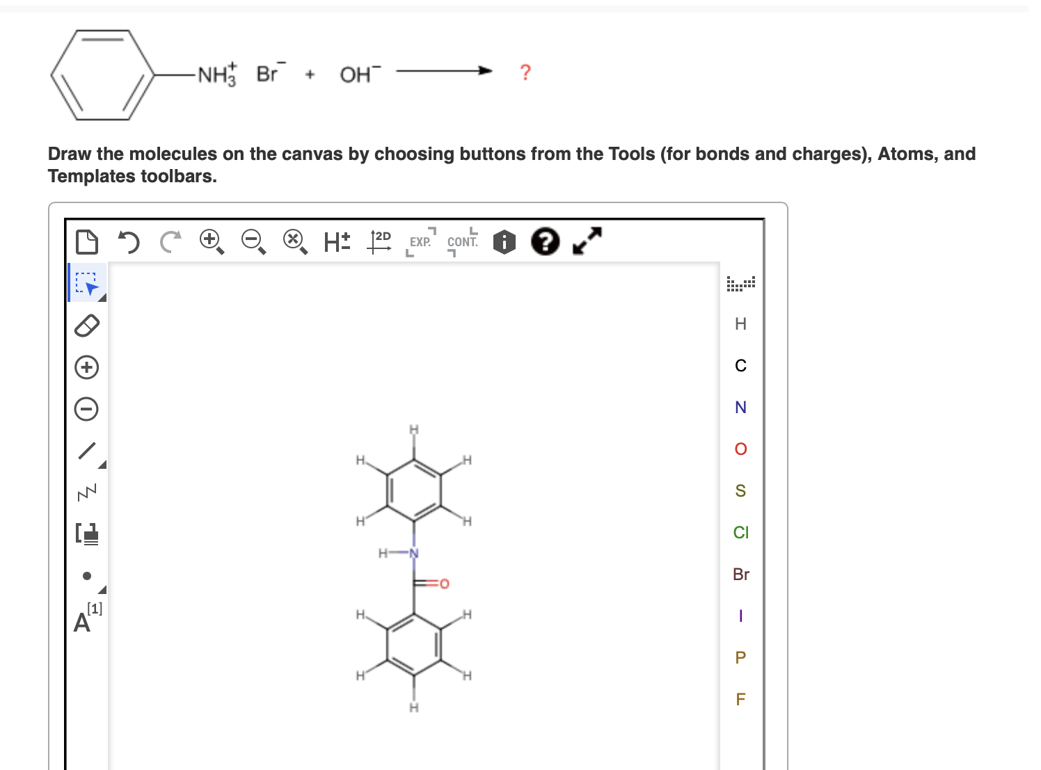The image size is (1041, 770).
Task: Redo the last undone action
Action: point(170,242)
